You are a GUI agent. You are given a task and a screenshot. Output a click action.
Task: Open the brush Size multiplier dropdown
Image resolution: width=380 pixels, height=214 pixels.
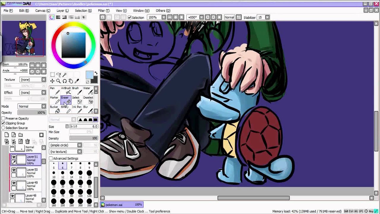point(67,126)
